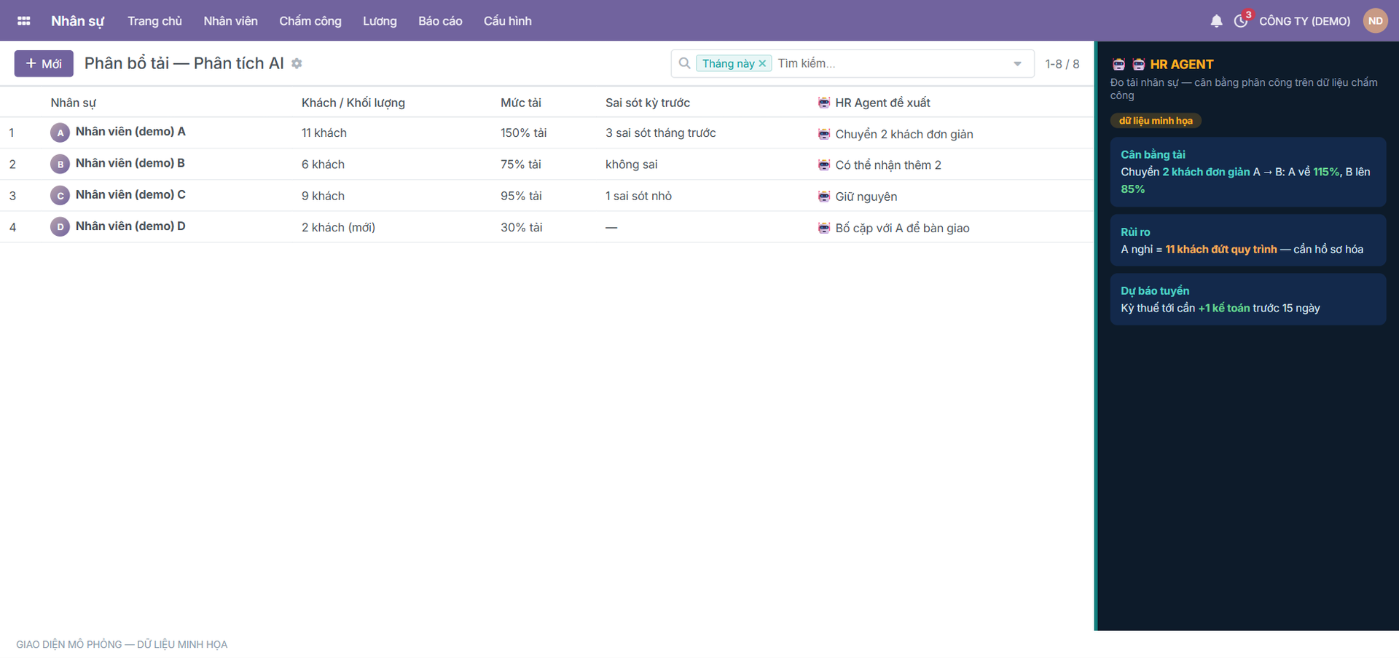1399x658 pixels.
Task: Sort by 'Khách / Khối lượng' column header
Action: 353,103
